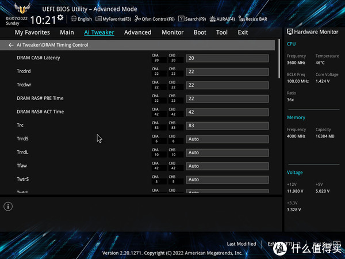Image resolution: width=345 pixels, height=259 pixels.
Task: Select the TrrdL row label
Action: 22,152
